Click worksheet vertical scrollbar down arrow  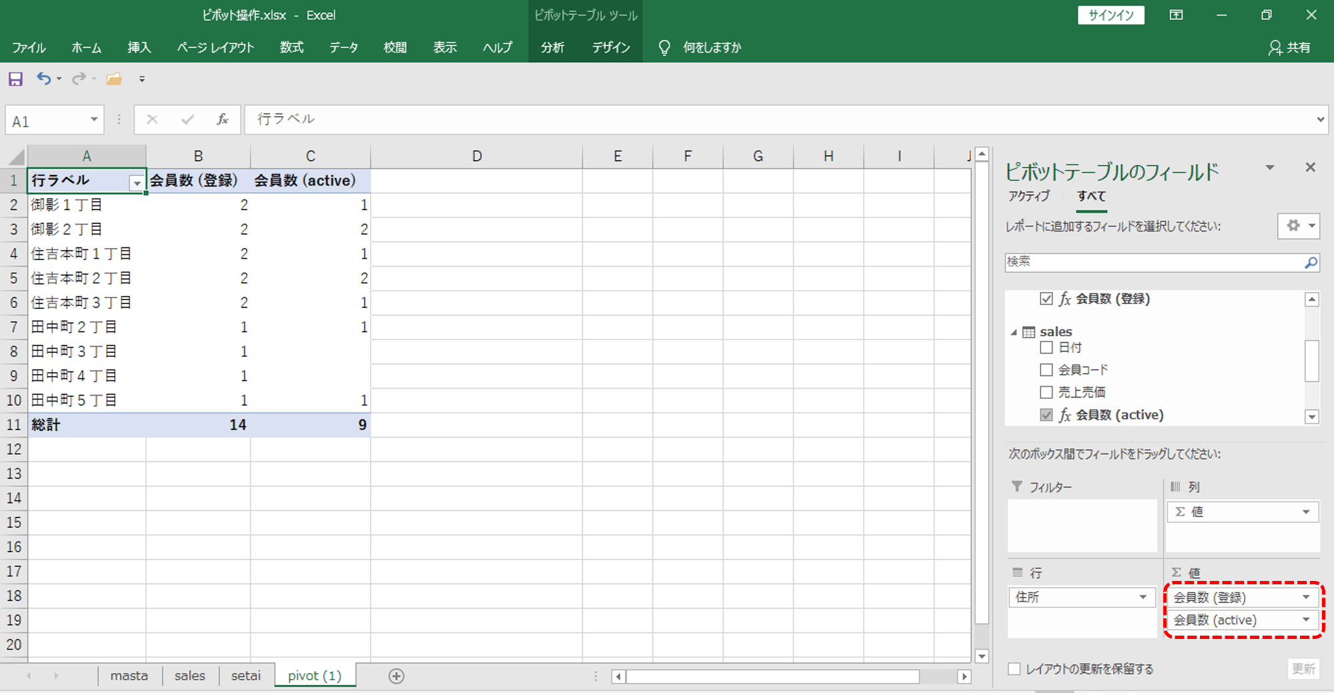coord(982,656)
